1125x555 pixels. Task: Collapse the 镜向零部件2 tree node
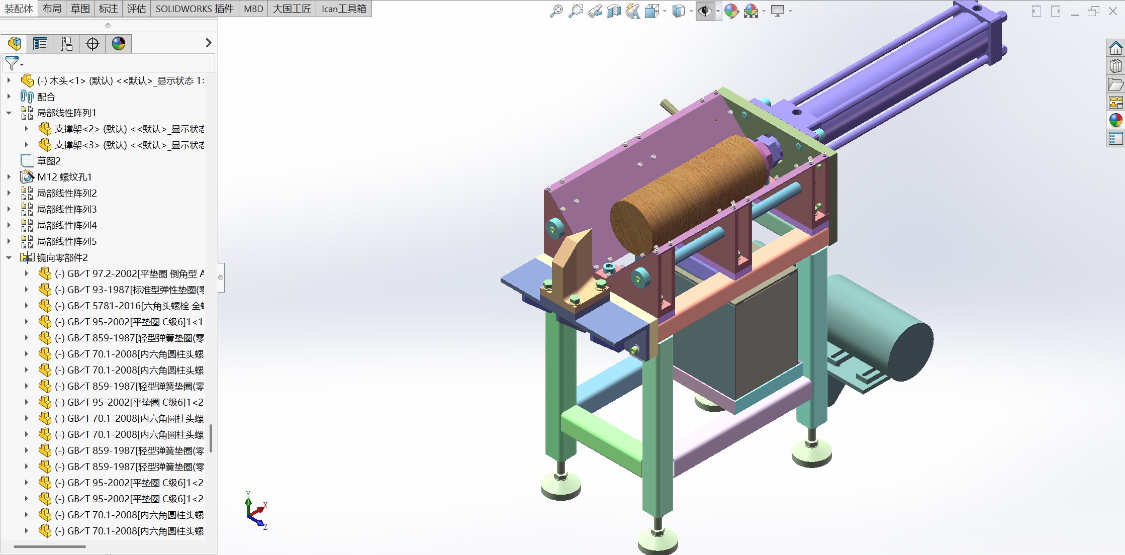[9, 257]
